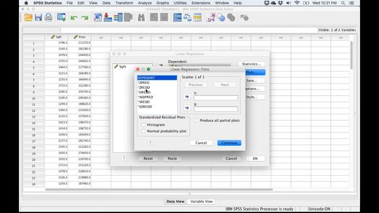379x213 pixels.
Task: Select row 17 header in data grid
Action: (x=34, y=141)
